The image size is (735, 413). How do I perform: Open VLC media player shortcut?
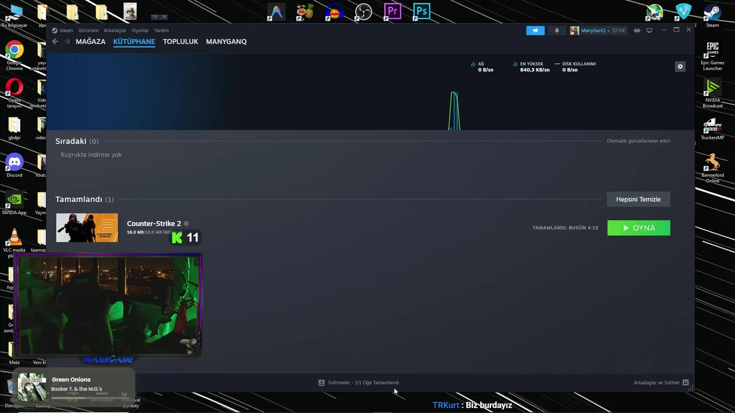point(14,240)
